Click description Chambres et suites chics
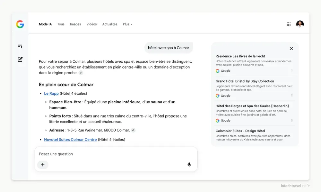321x192 pixels. click(x=251, y=113)
